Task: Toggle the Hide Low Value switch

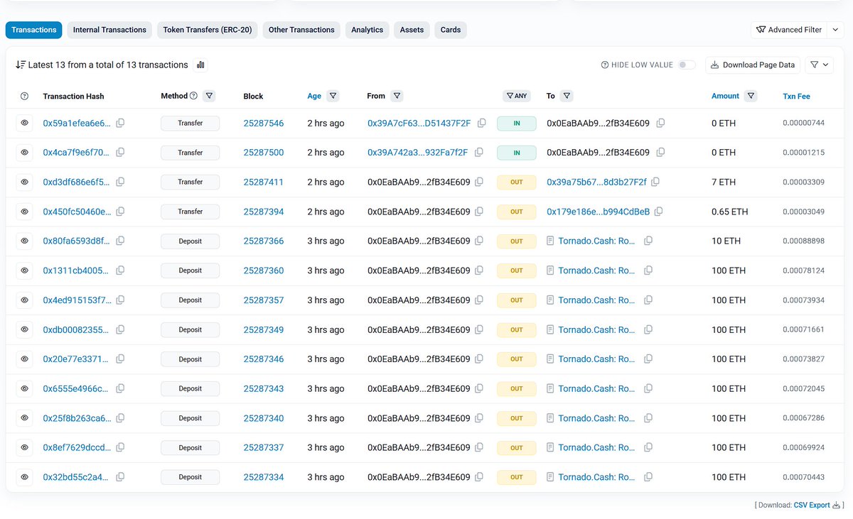Action: pos(686,65)
